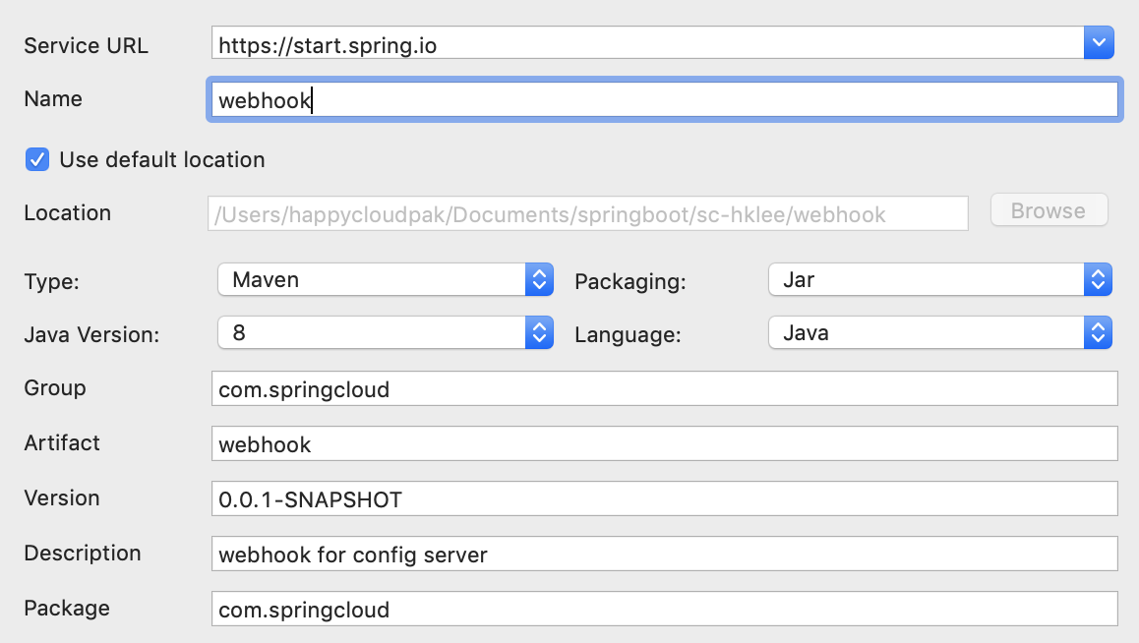Click the Name field containing webhook
1139x643 pixels.
(664, 99)
